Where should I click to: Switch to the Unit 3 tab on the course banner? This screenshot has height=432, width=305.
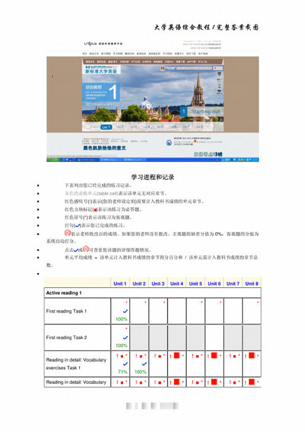click(x=133, y=127)
